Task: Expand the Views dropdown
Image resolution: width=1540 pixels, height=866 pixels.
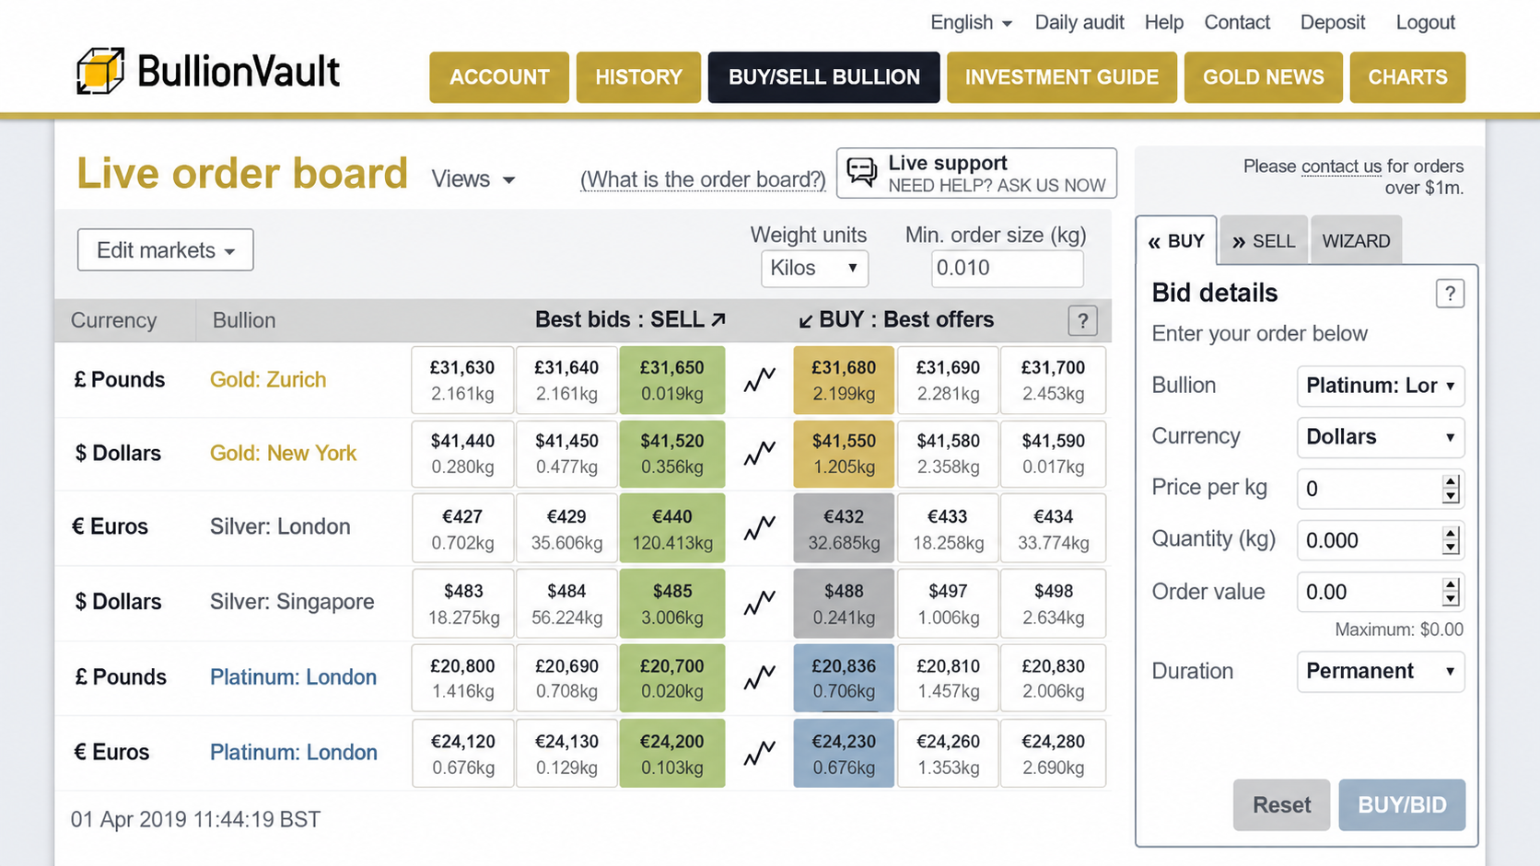Action: [x=472, y=179]
